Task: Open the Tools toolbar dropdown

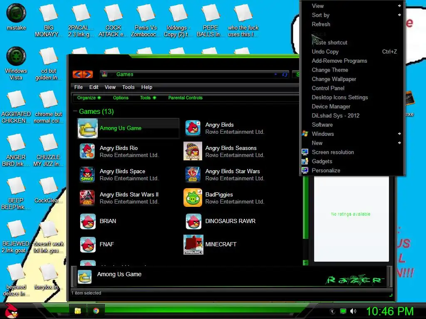Action: tap(148, 98)
